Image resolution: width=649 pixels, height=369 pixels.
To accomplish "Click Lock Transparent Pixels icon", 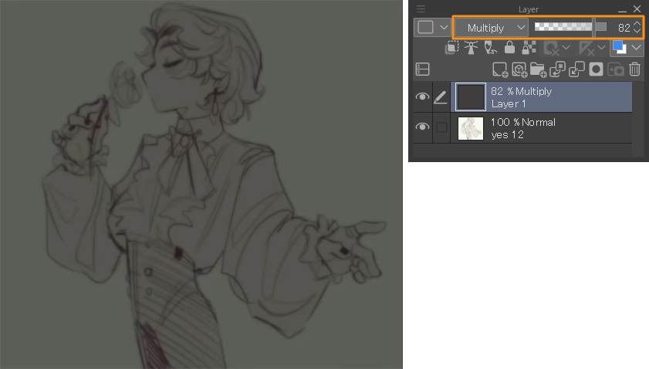I will click(529, 48).
